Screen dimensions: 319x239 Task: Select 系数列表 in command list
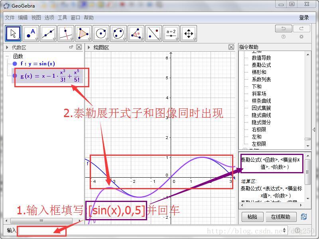261,79
